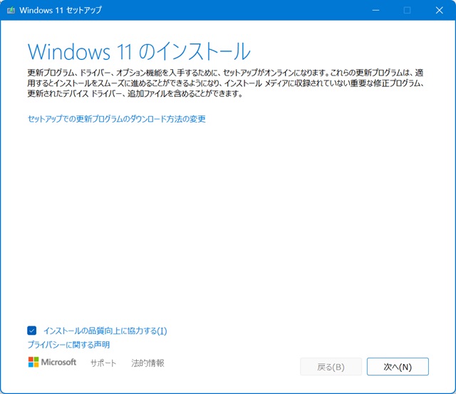Click the Windows 11 のインストール heading
This screenshot has width=456, height=394.
click(x=139, y=51)
